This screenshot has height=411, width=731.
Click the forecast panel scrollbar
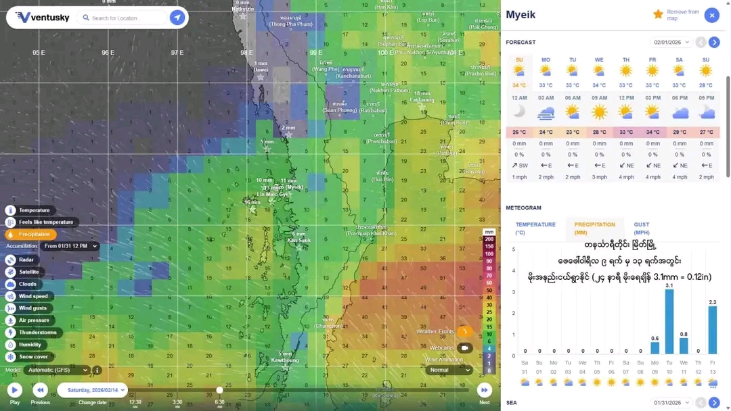(x=728, y=126)
